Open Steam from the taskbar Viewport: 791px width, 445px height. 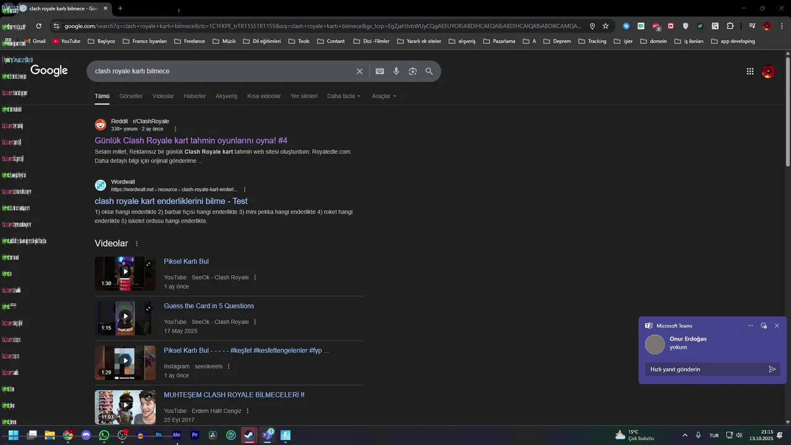point(249,435)
